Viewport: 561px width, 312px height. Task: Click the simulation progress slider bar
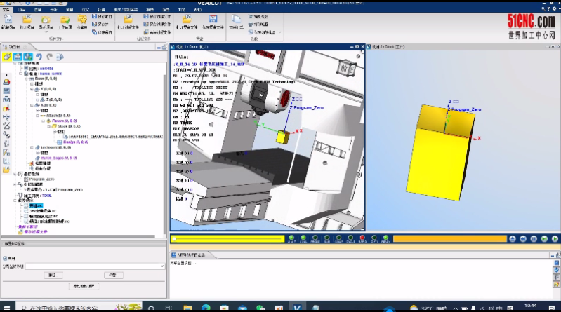[225, 239]
